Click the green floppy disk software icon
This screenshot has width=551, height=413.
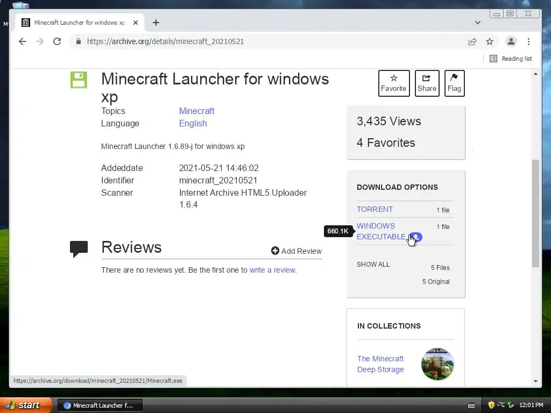[x=79, y=80]
